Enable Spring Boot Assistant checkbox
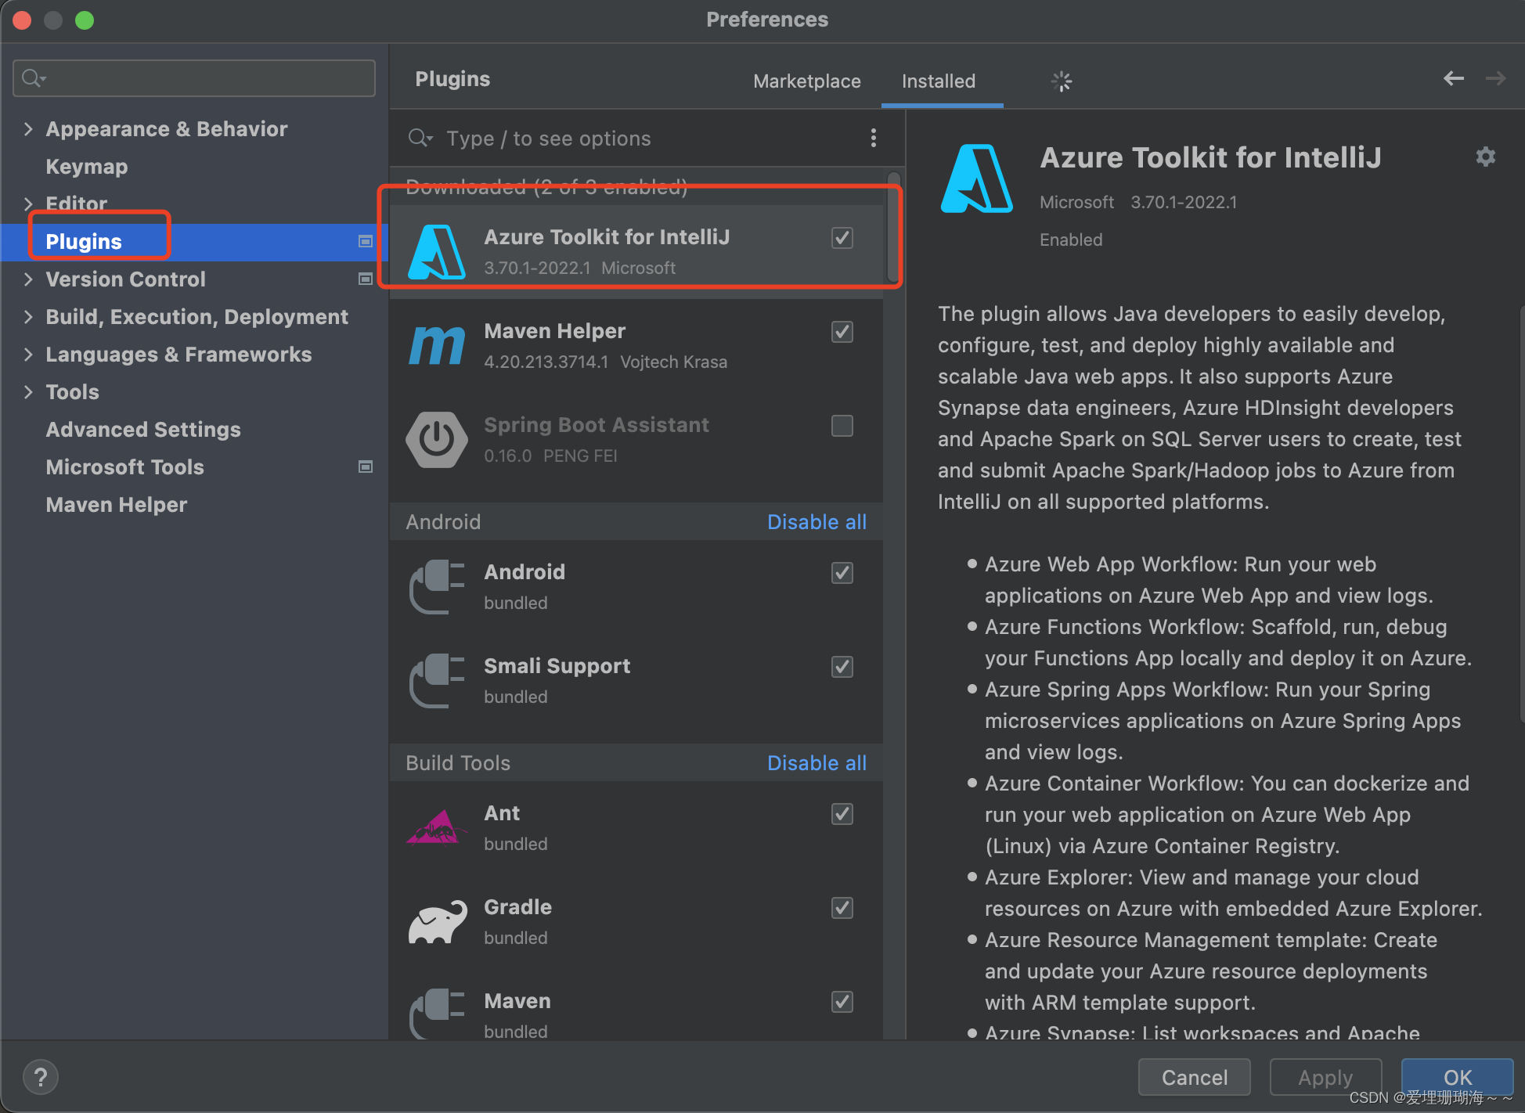The width and height of the screenshot is (1525, 1113). (842, 426)
